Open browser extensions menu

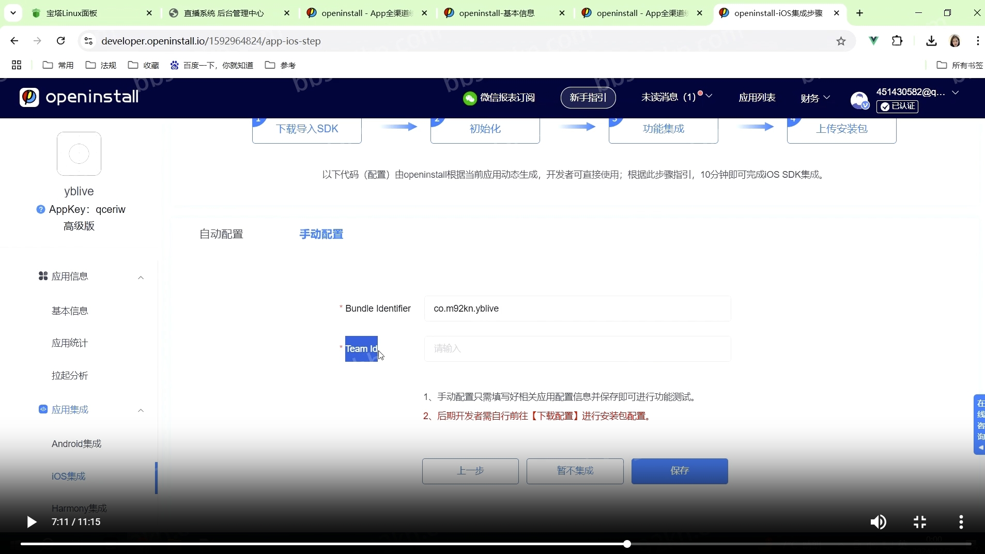click(898, 41)
